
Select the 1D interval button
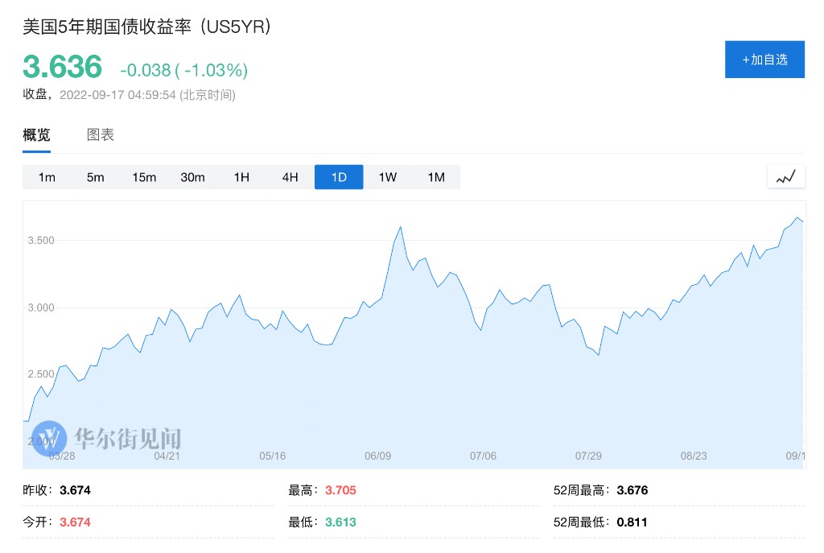[x=339, y=177]
